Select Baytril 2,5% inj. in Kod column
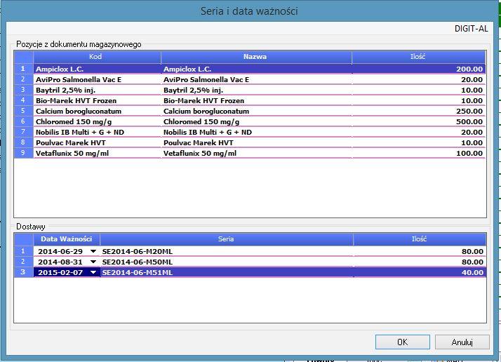The image size is (501, 362). (x=97, y=90)
